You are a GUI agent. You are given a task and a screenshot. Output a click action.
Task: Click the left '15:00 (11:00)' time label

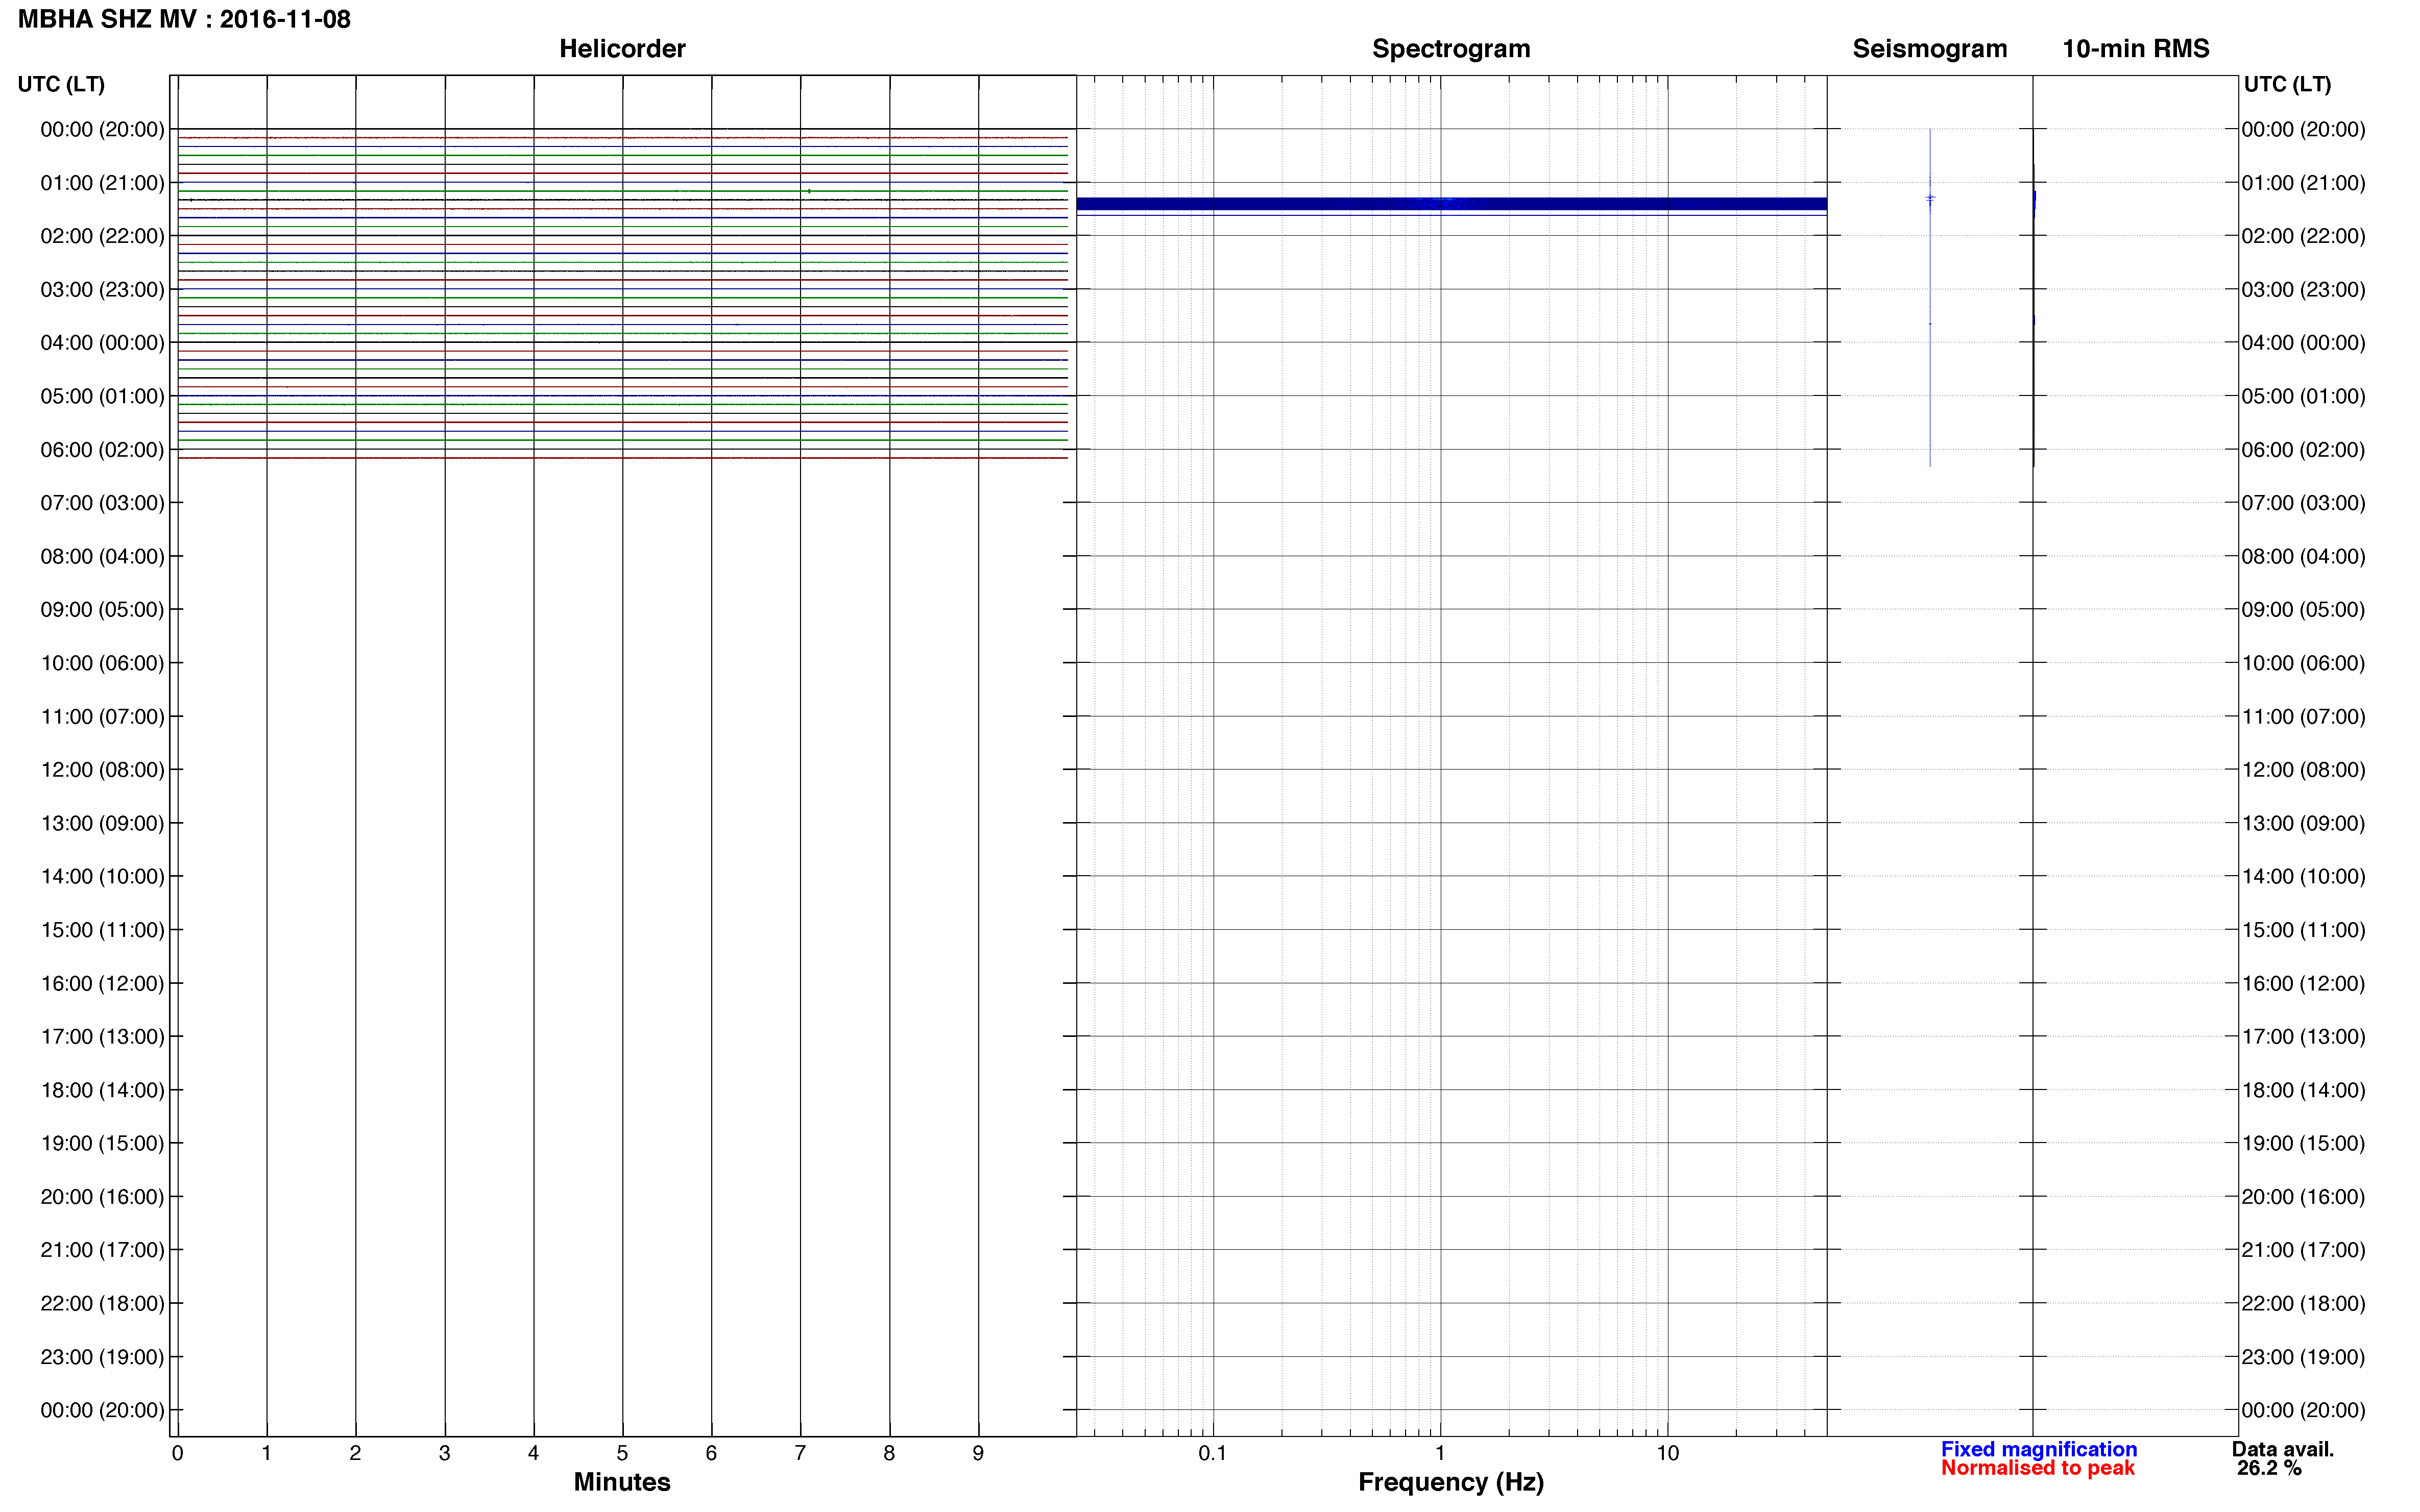click(102, 930)
